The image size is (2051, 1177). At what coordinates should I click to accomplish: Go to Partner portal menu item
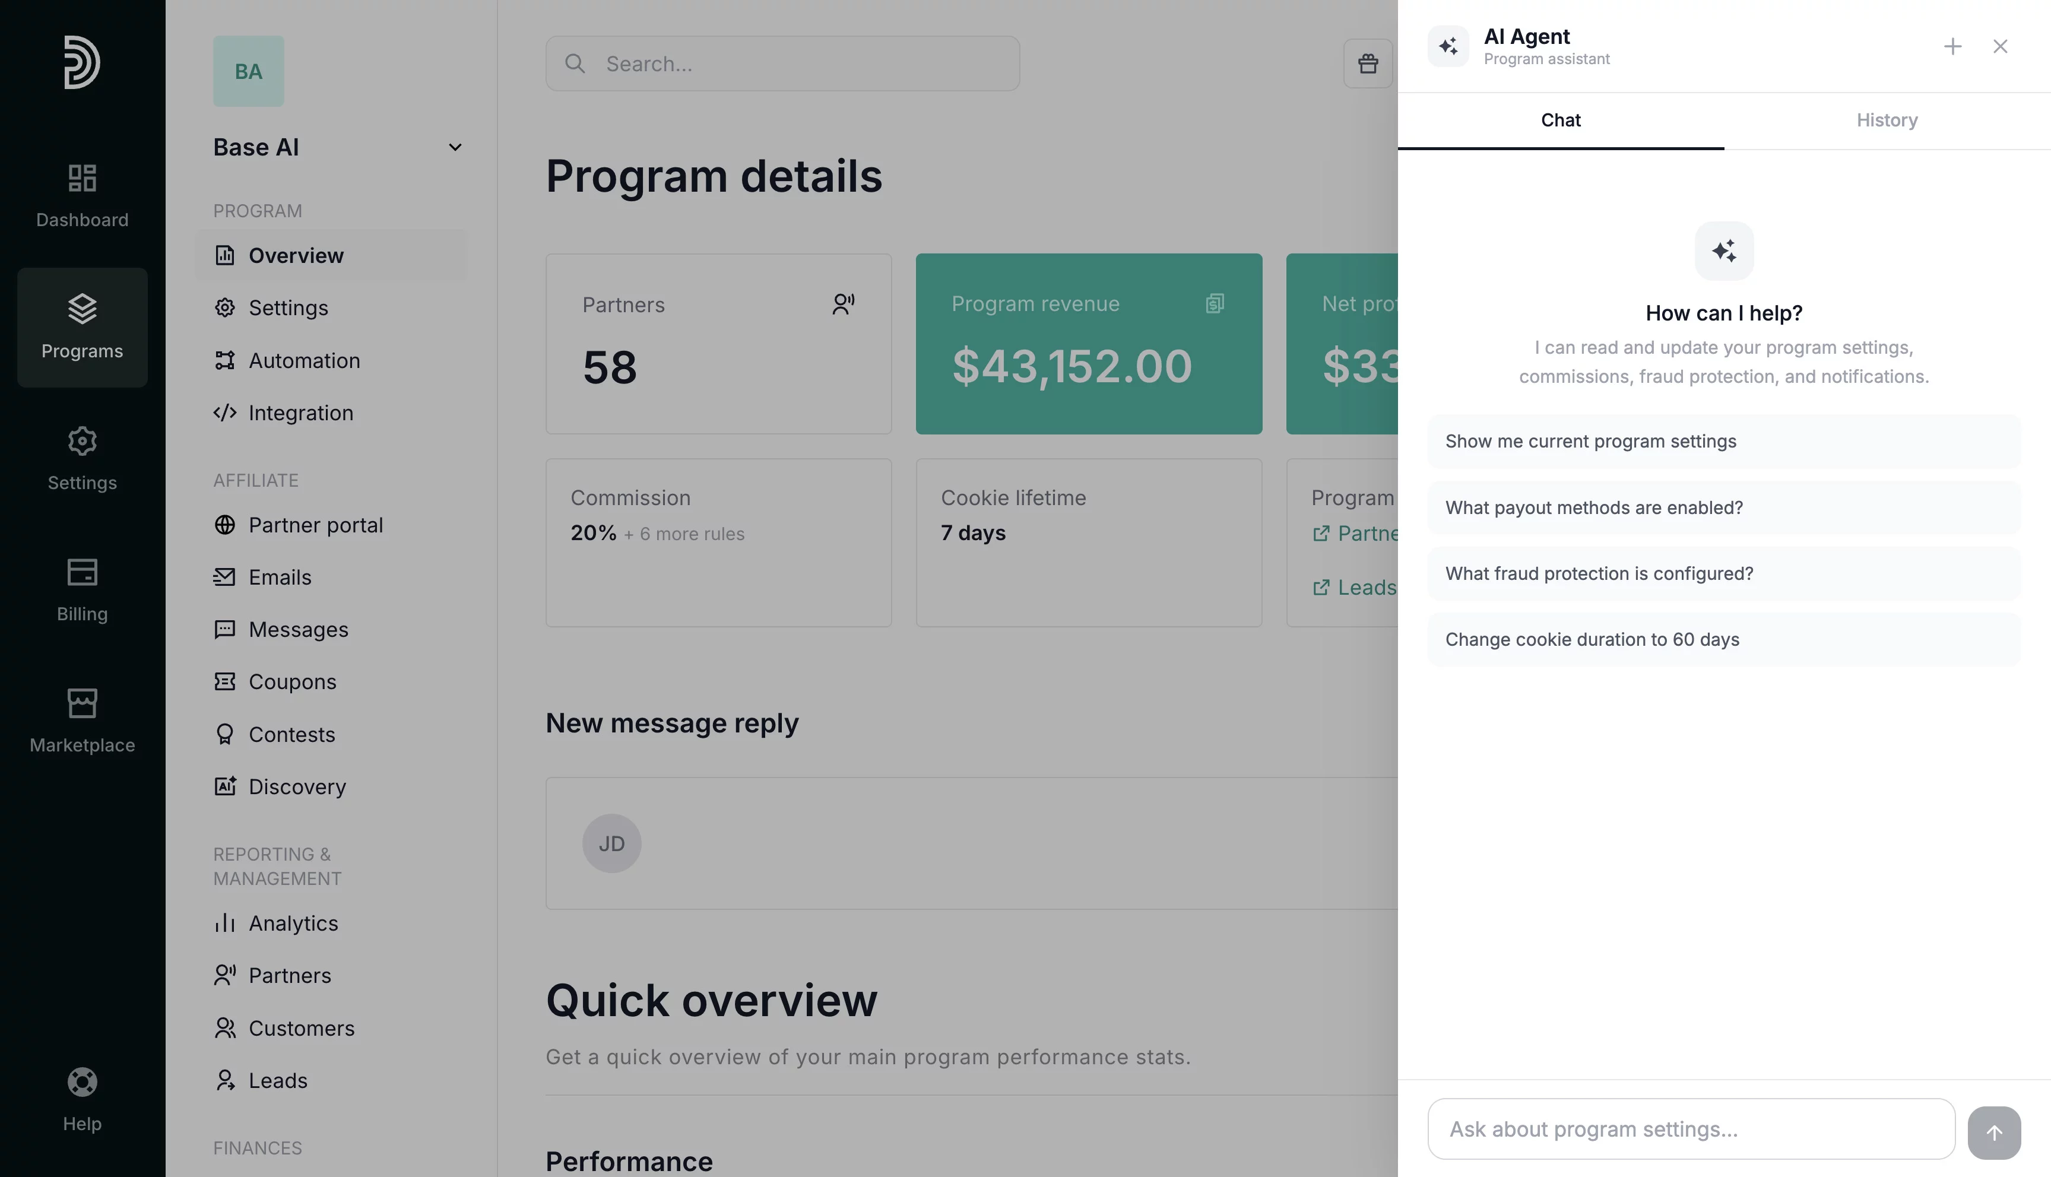[315, 525]
